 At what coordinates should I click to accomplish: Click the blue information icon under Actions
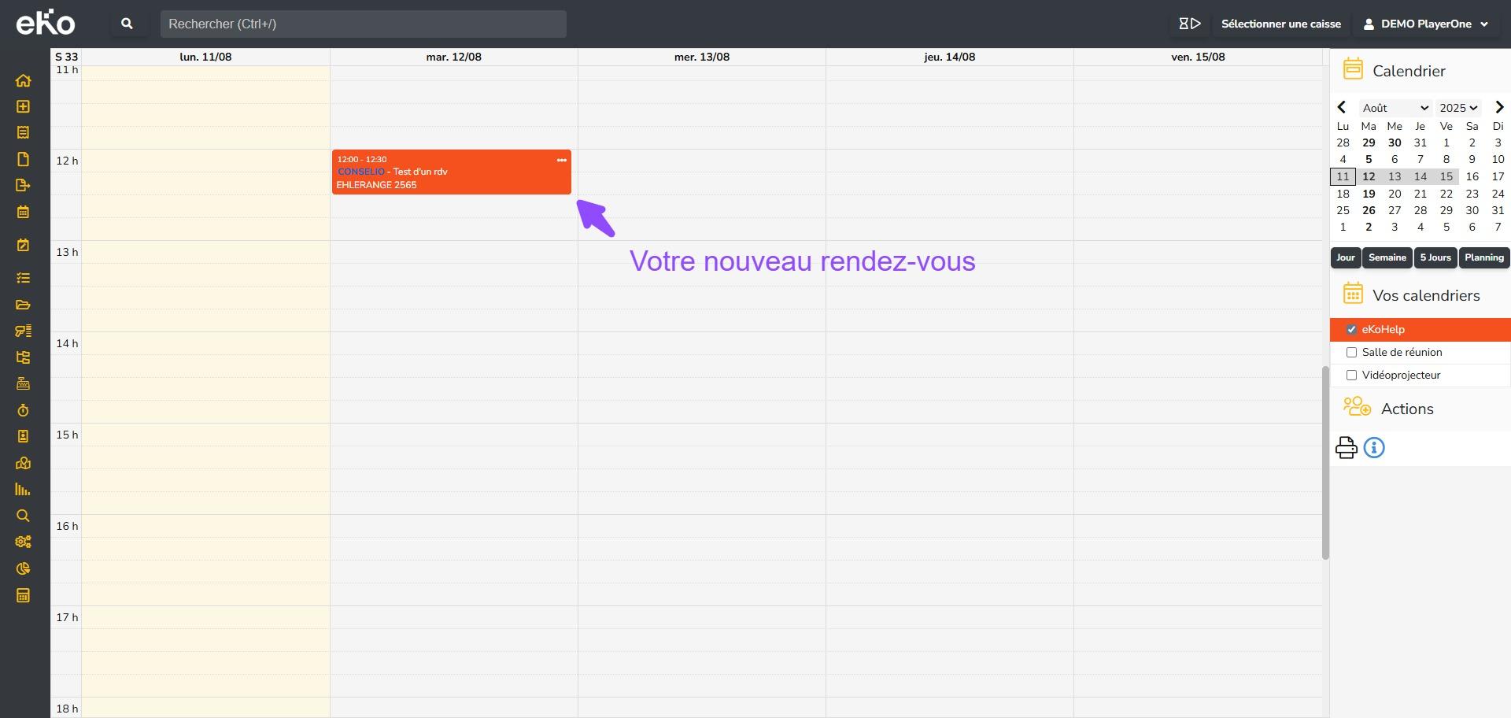(1374, 448)
